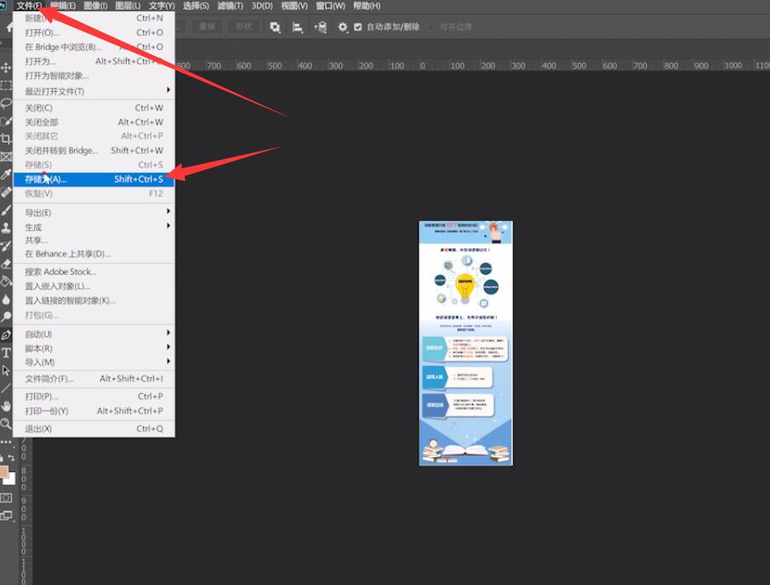
Task: Expand the 自动(U) submenu
Action: 94,334
